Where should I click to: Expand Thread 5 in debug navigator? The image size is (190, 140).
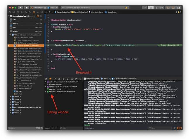pyautogui.click(x=11, y=105)
